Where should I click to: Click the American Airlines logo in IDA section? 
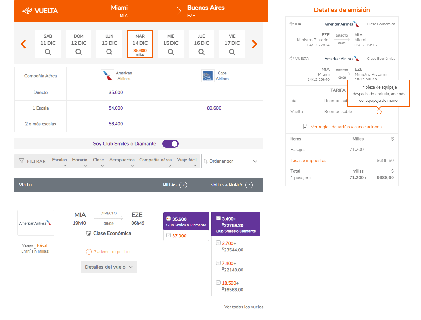[342, 24]
